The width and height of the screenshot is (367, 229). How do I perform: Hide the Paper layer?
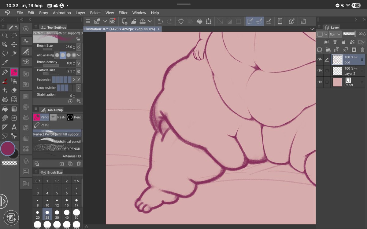[320, 82]
